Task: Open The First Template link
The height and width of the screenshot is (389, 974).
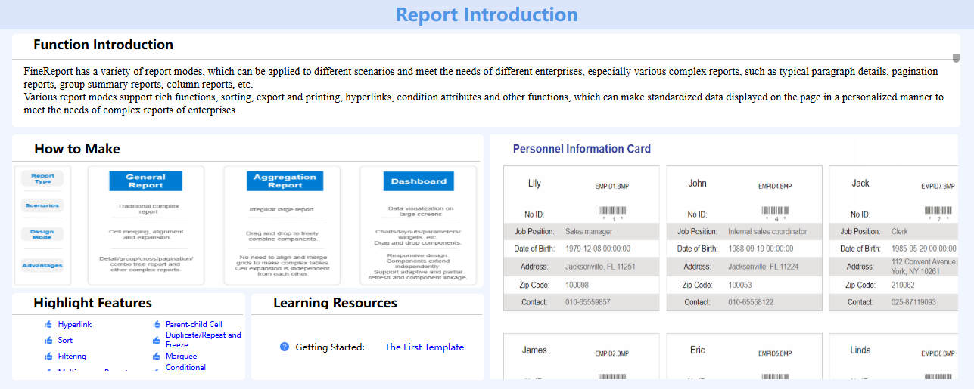Action: point(424,347)
